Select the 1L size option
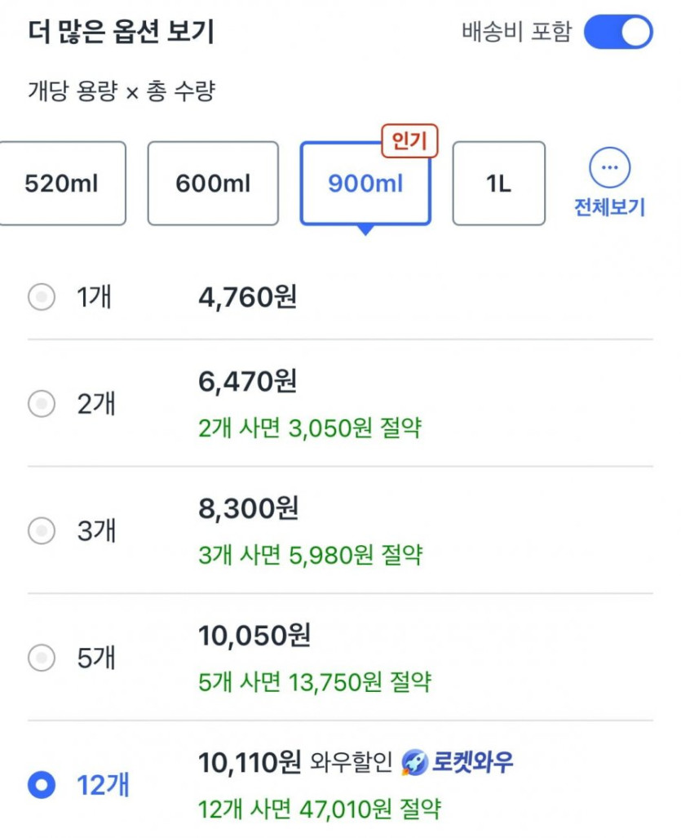Viewport: 681px width, 838px height. pyautogui.click(x=498, y=184)
